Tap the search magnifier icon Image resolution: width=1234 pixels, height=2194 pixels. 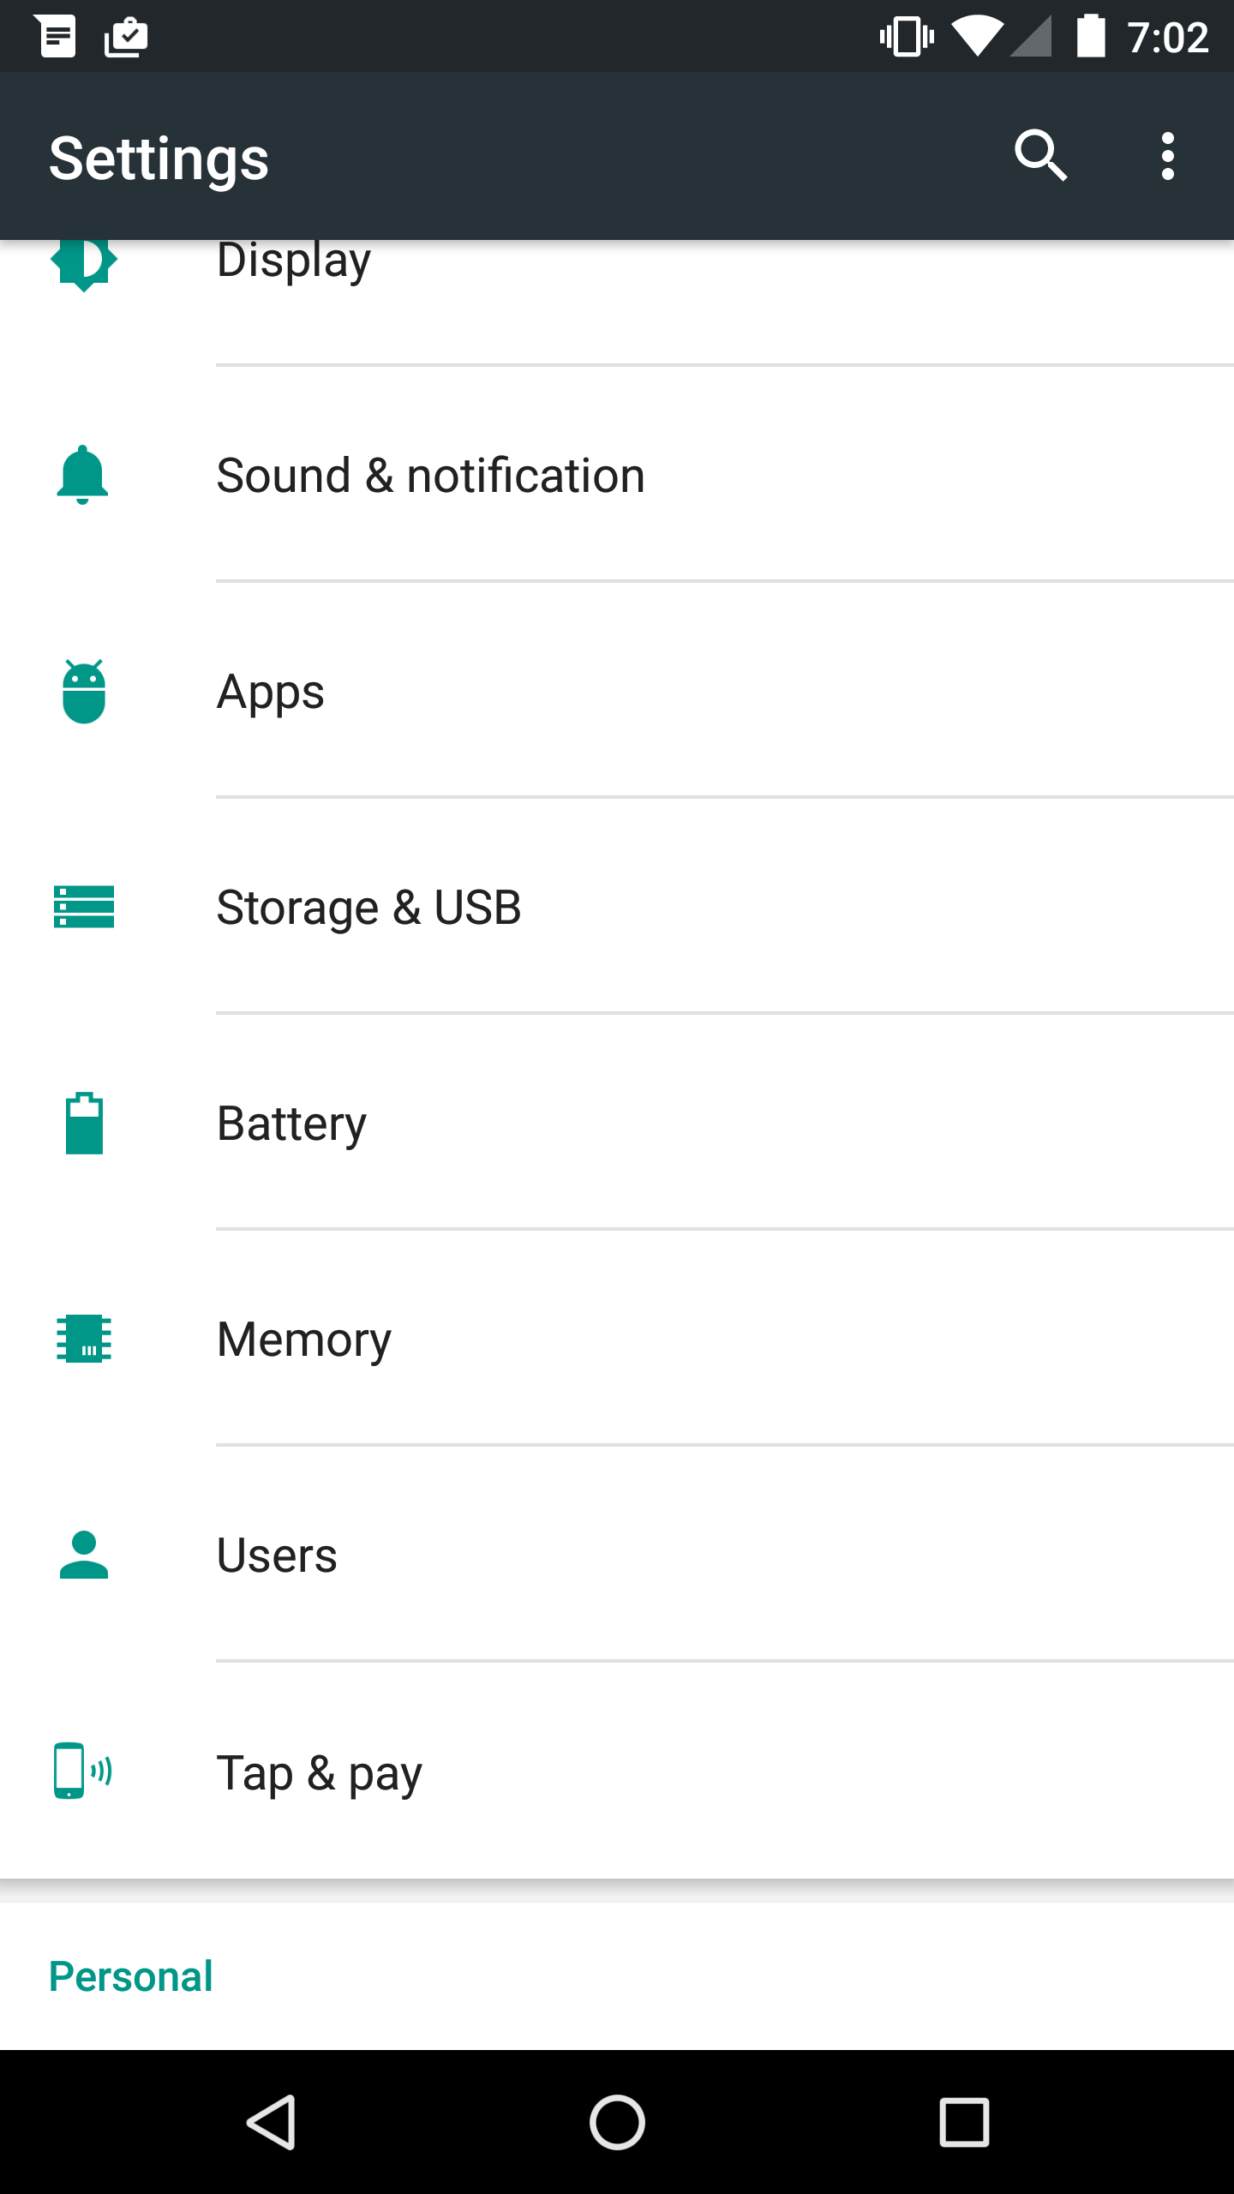1040,156
